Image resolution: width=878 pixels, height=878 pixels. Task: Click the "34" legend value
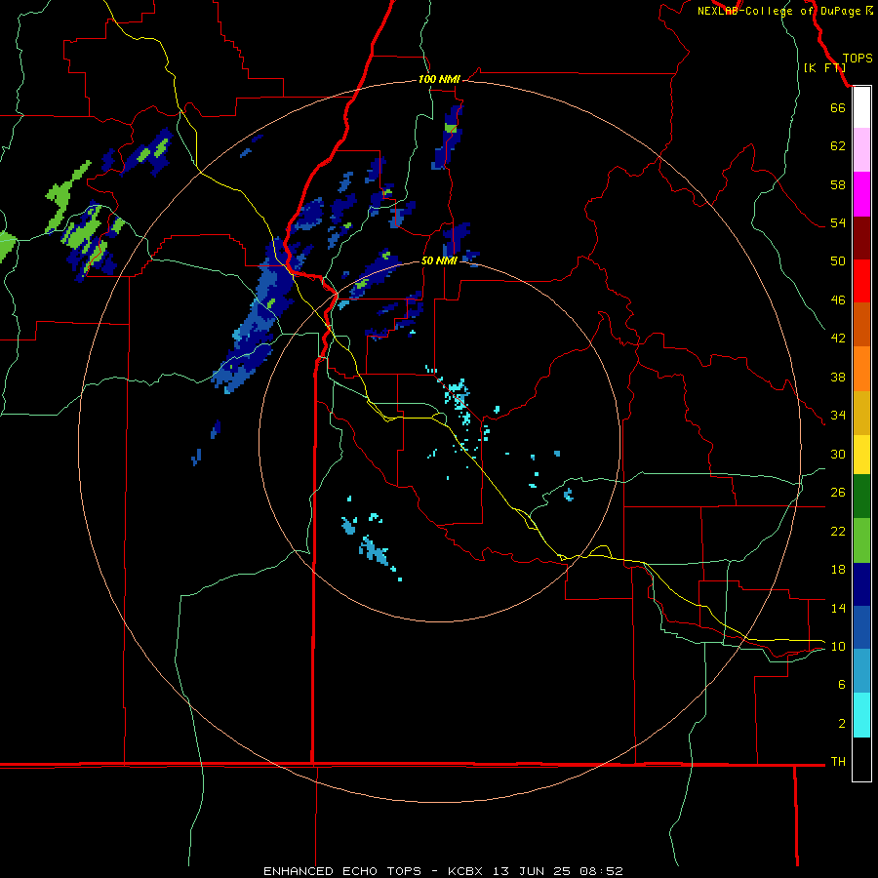[838, 415]
